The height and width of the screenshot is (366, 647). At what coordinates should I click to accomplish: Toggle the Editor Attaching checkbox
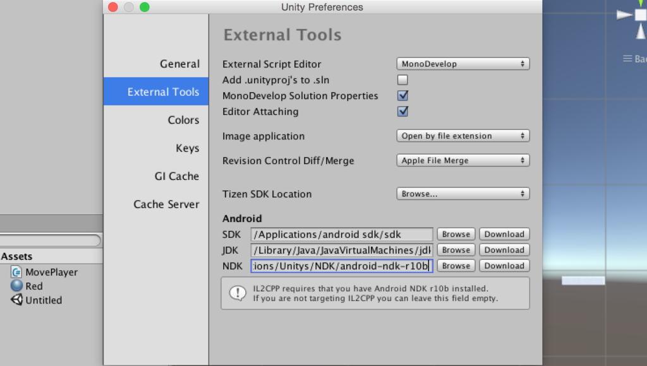click(402, 111)
